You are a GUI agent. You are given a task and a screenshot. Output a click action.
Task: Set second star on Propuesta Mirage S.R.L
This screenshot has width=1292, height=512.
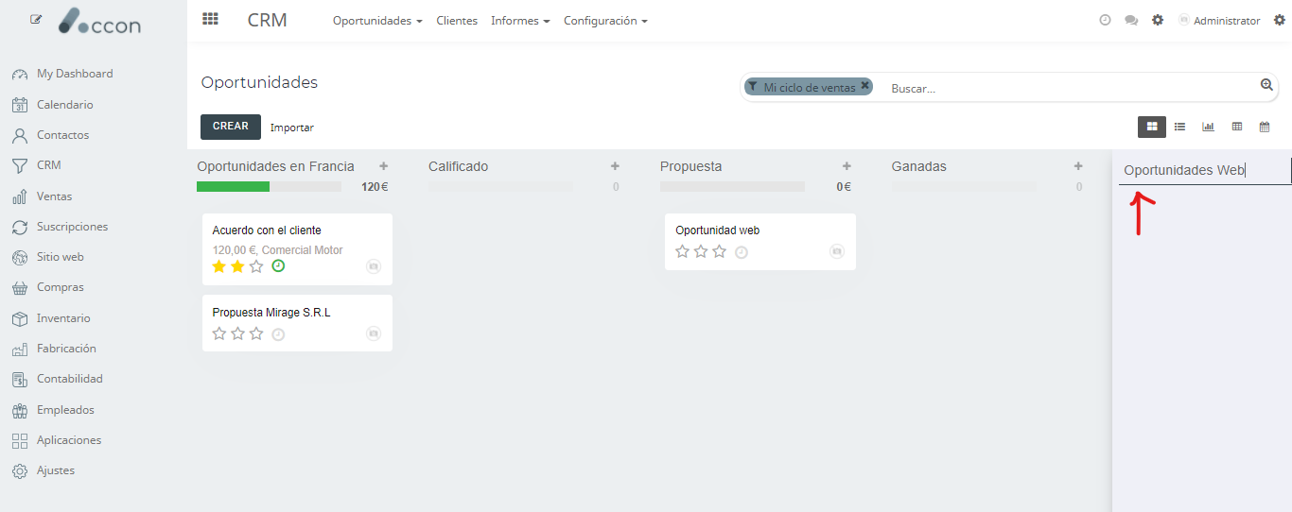click(237, 333)
